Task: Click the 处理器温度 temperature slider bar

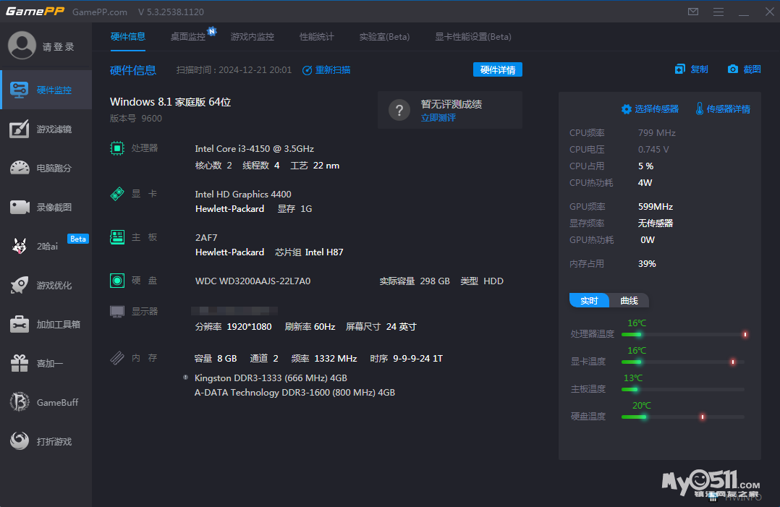Action: click(682, 334)
